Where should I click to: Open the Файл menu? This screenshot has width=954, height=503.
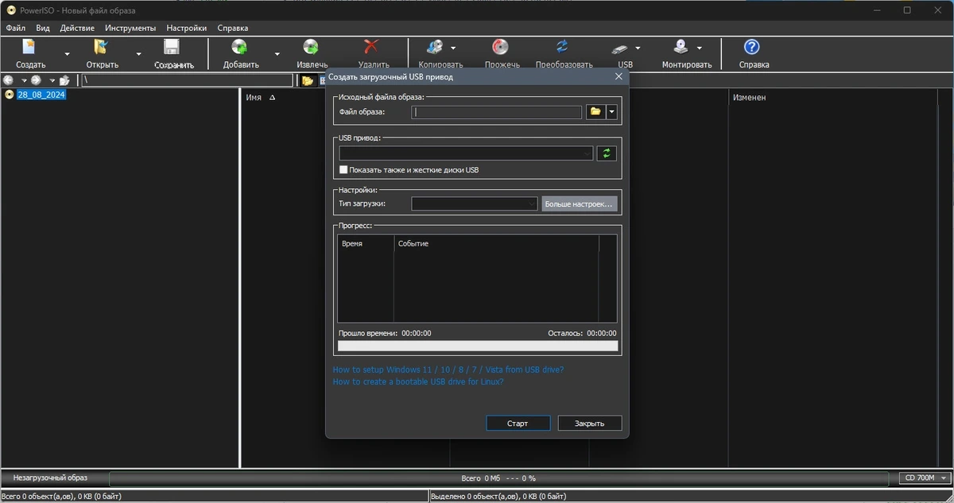15,28
